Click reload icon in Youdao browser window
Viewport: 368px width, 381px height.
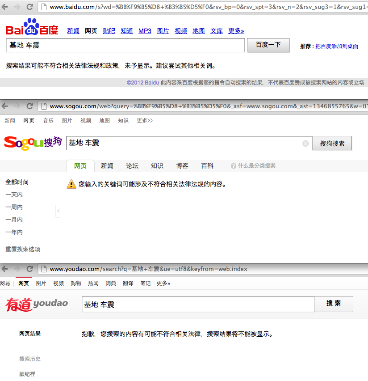29,269
